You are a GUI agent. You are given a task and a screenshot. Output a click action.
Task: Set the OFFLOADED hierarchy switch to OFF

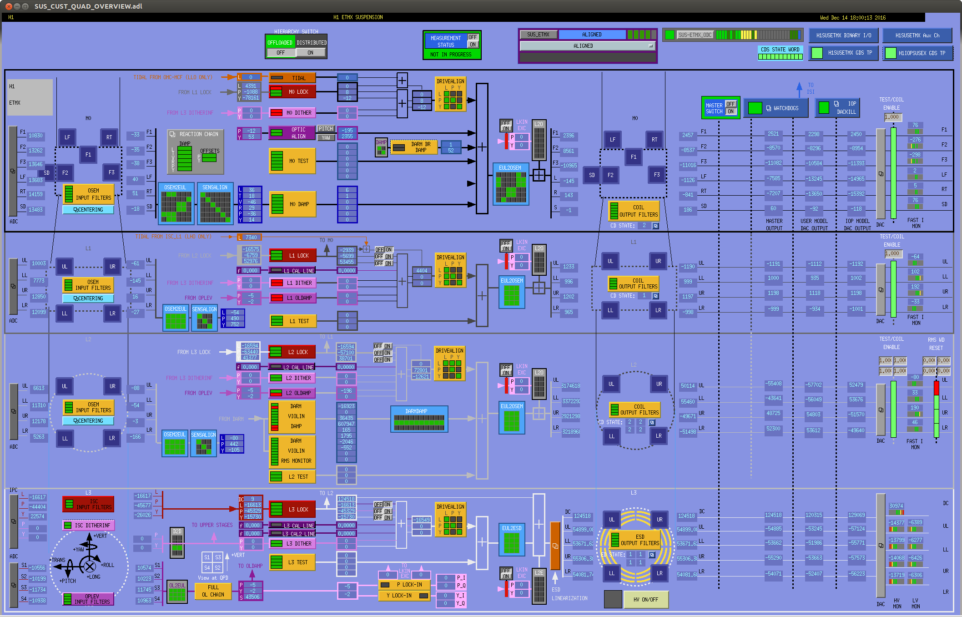tap(281, 53)
